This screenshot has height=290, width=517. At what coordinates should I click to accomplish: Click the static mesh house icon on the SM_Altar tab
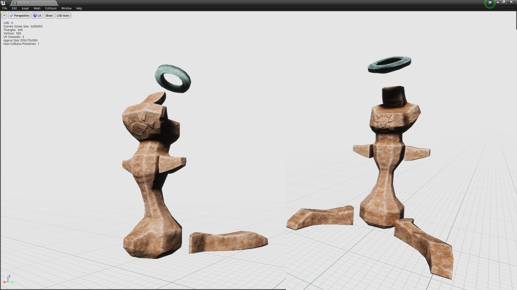click(x=15, y=3)
